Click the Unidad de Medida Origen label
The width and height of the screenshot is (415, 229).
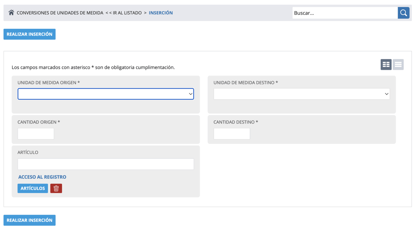tap(48, 83)
